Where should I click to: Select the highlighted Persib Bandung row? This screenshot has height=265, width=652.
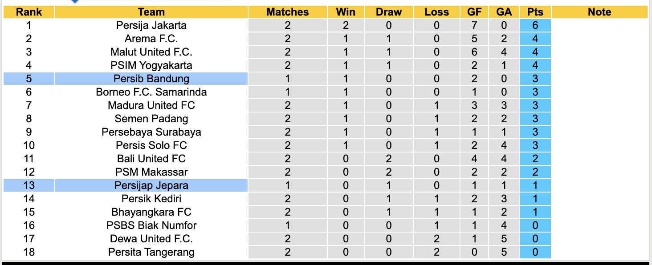pos(151,79)
